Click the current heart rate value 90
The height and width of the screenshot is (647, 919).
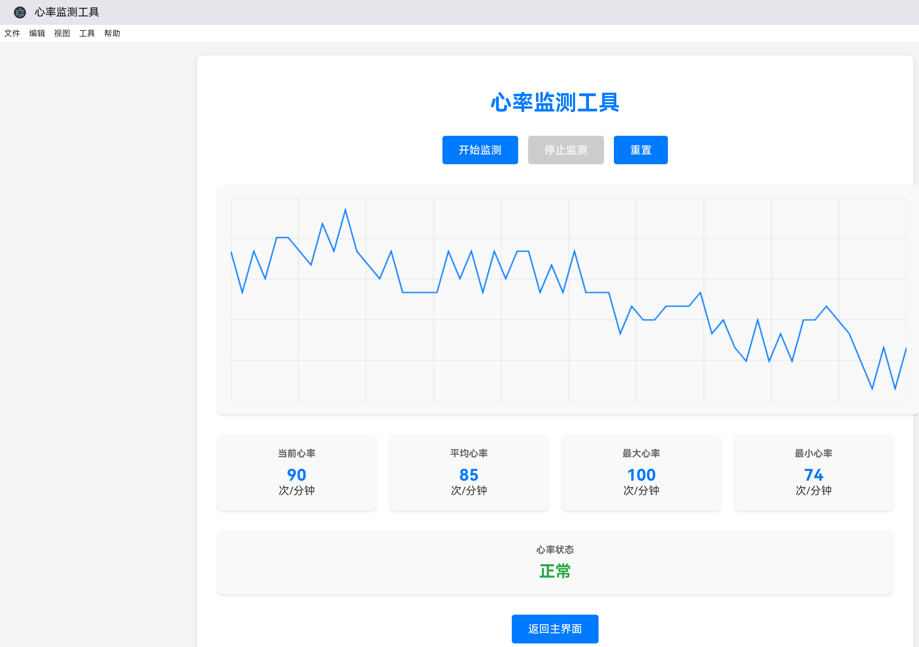point(297,475)
